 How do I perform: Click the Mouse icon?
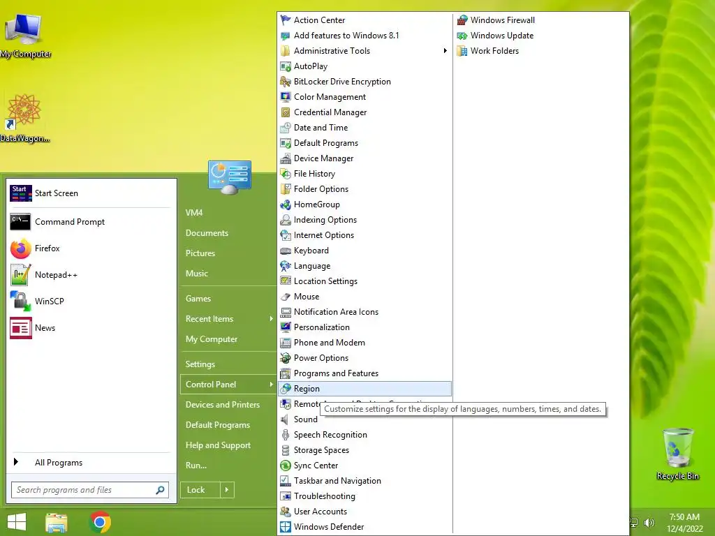pos(286,296)
